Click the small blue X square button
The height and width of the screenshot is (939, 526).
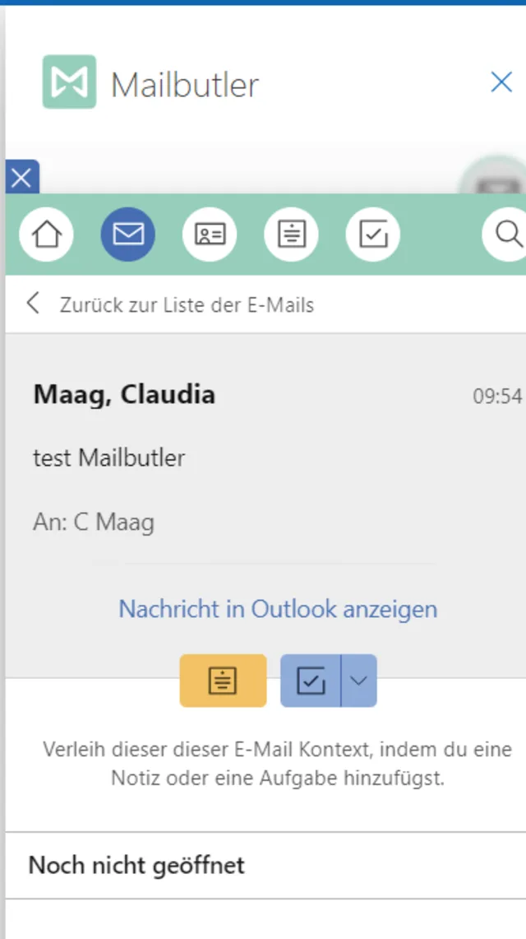(21, 177)
